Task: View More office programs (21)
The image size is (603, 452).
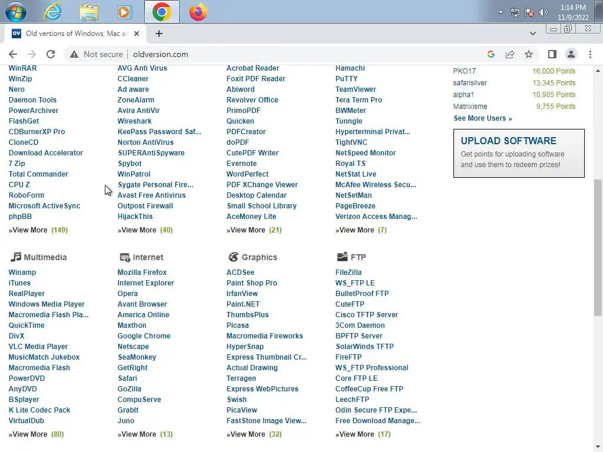Action: [x=254, y=230]
